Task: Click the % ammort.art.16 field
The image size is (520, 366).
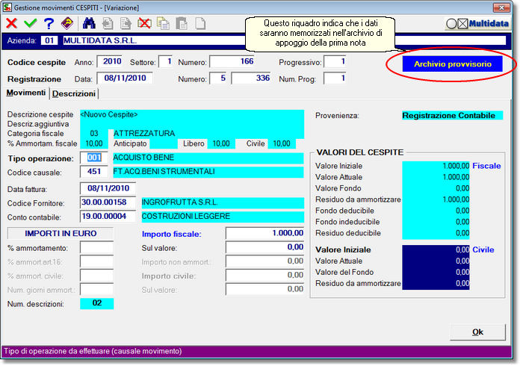Action: pyautogui.click(x=97, y=261)
